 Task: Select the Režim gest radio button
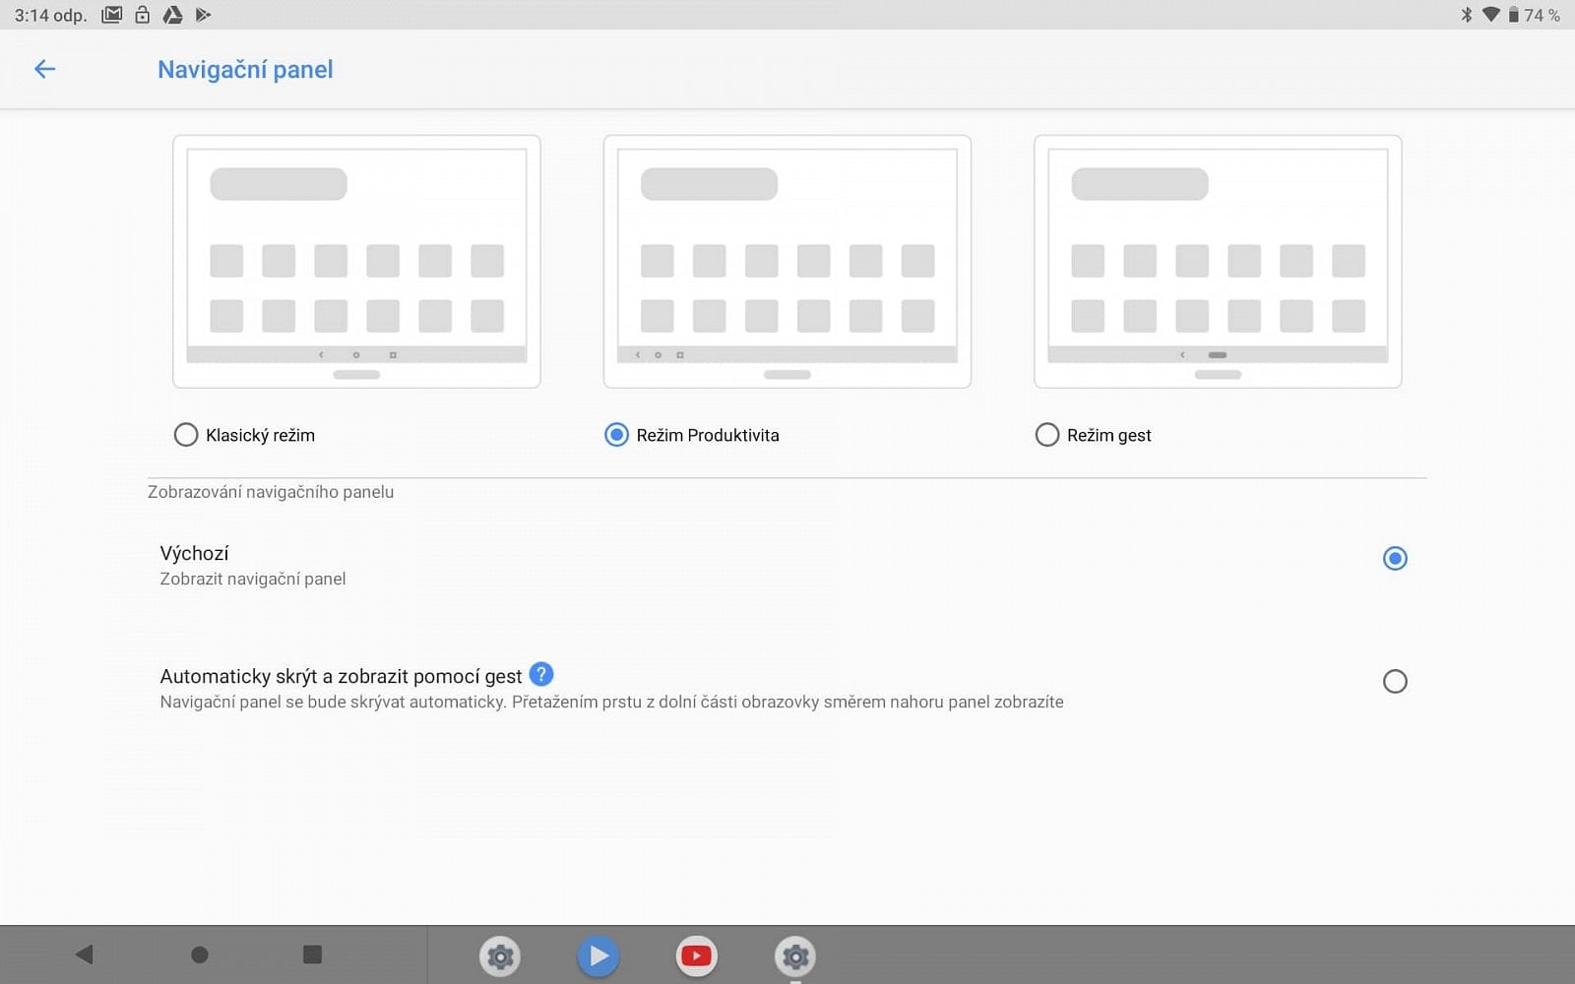tap(1047, 435)
